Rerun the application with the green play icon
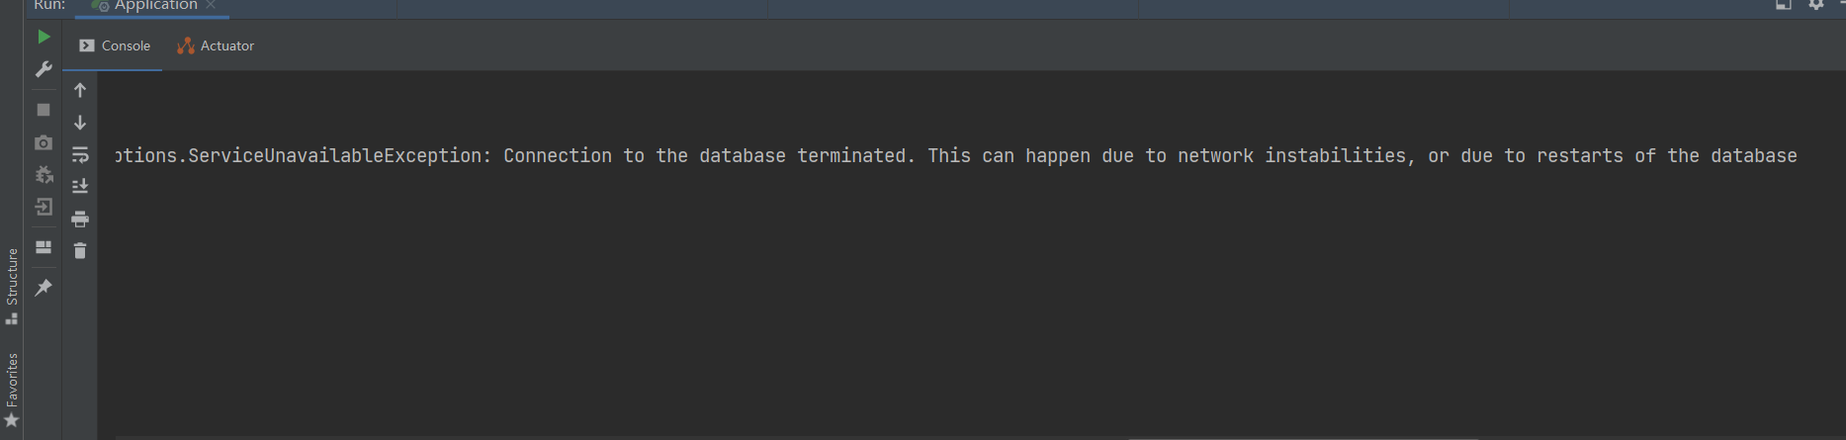 coord(44,37)
